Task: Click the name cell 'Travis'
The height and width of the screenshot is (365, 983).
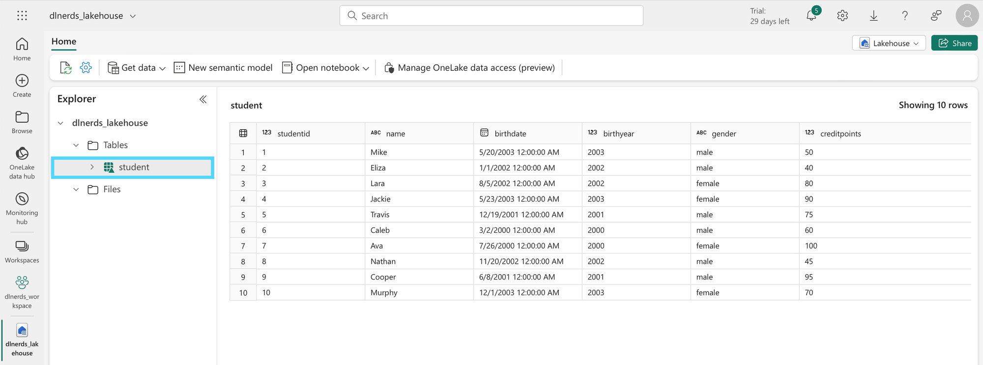Action: [419, 215]
